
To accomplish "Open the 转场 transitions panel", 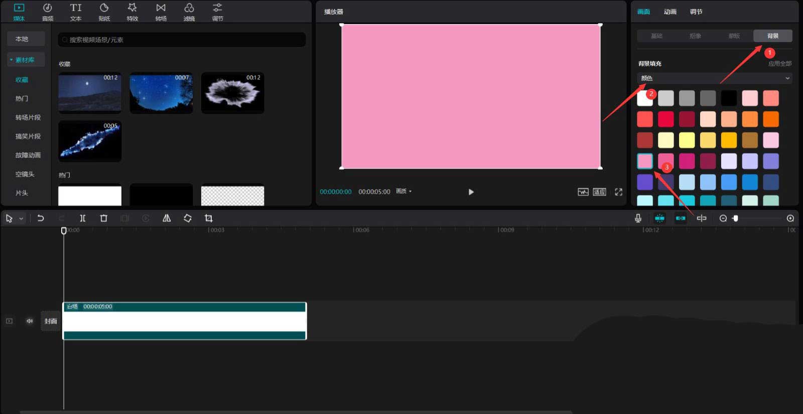I will click(161, 12).
